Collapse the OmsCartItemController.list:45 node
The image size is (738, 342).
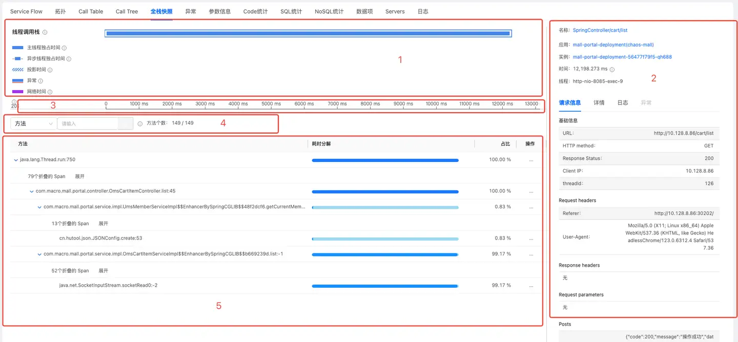32,191
